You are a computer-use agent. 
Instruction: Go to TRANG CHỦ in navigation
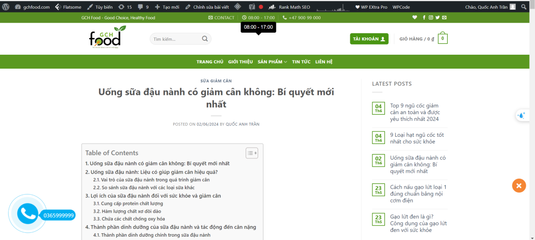(x=210, y=62)
